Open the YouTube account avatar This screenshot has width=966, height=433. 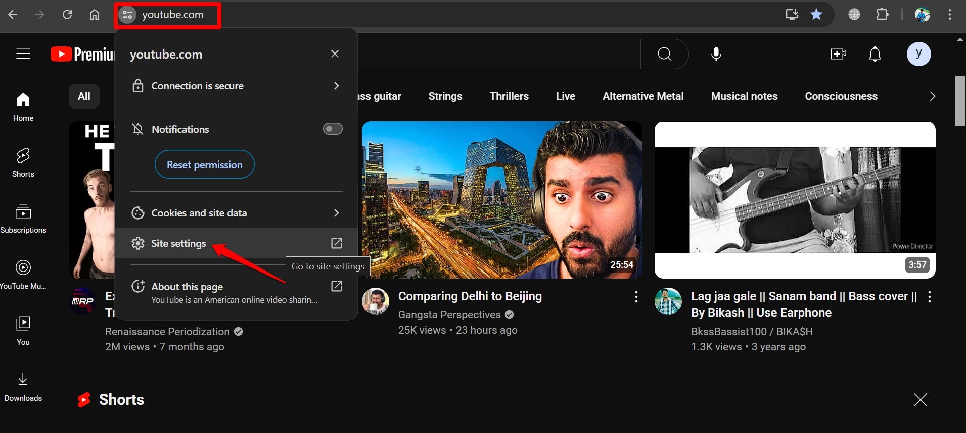(919, 54)
